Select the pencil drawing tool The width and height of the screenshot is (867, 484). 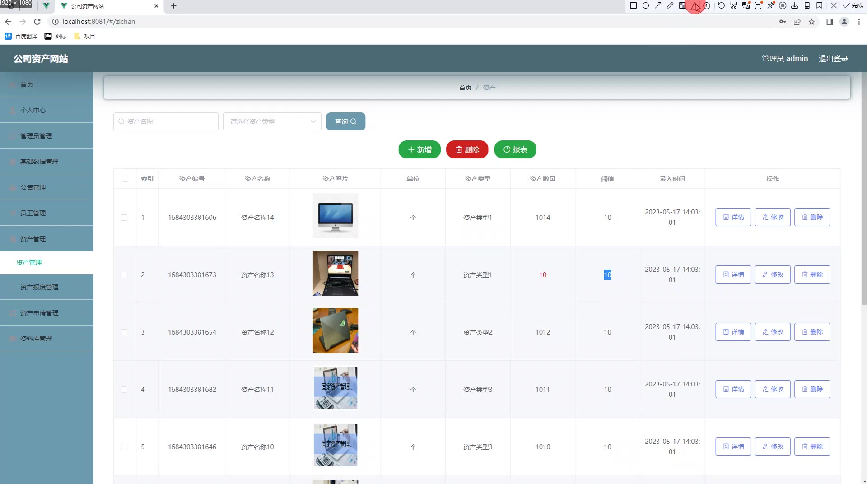click(670, 6)
